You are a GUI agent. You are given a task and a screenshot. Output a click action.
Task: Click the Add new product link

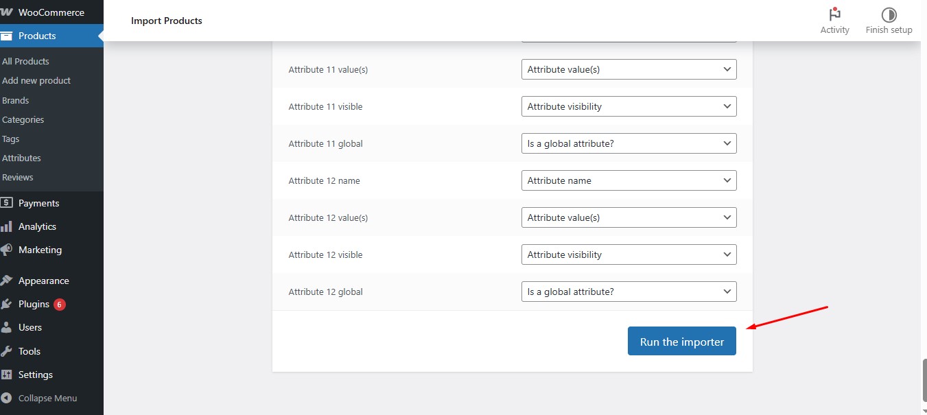tap(36, 80)
